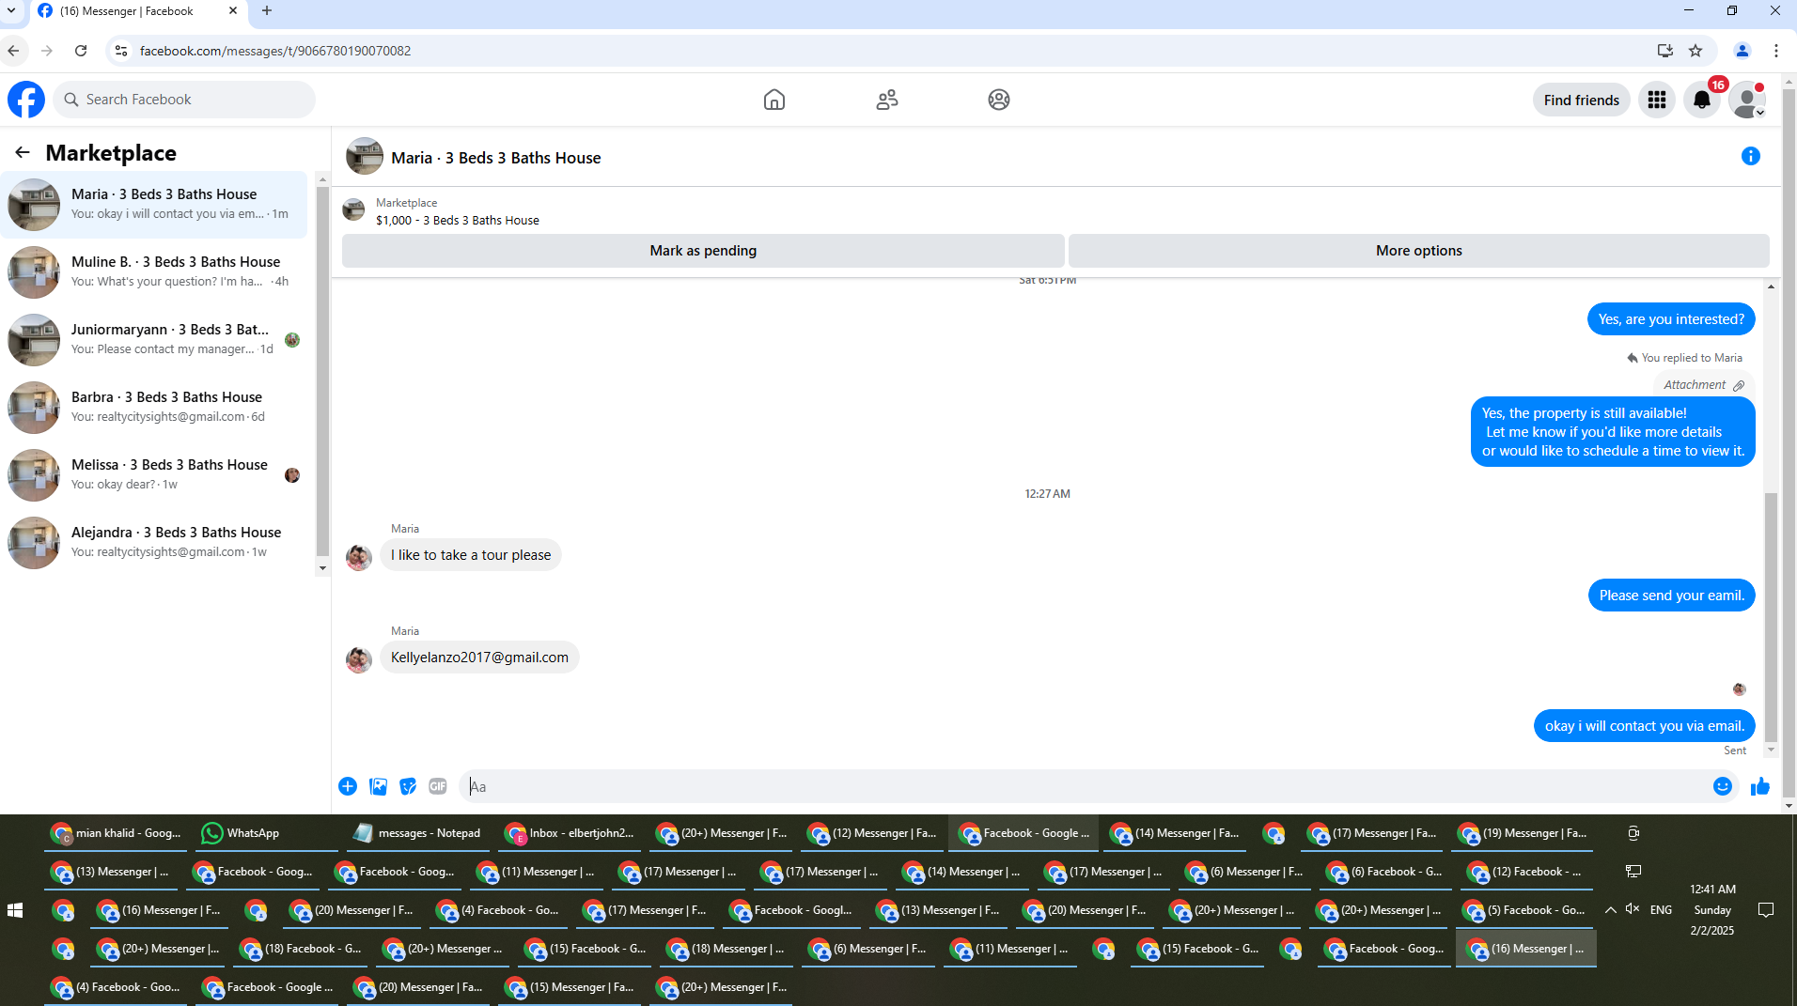This screenshot has height=1006, width=1797.
Task: Click the 'I like to take a tour please' message
Action: (x=471, y=555)
